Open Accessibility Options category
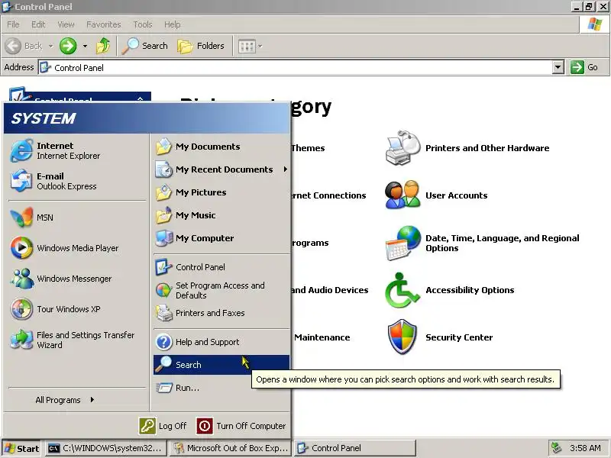 pos(449,290)
